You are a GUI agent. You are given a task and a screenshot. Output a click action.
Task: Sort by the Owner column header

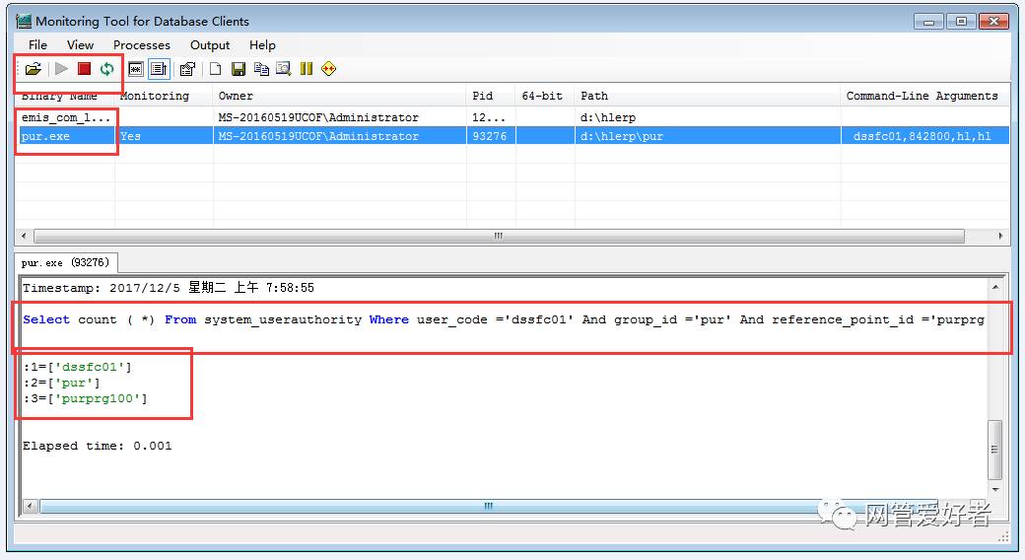(339, 96)
